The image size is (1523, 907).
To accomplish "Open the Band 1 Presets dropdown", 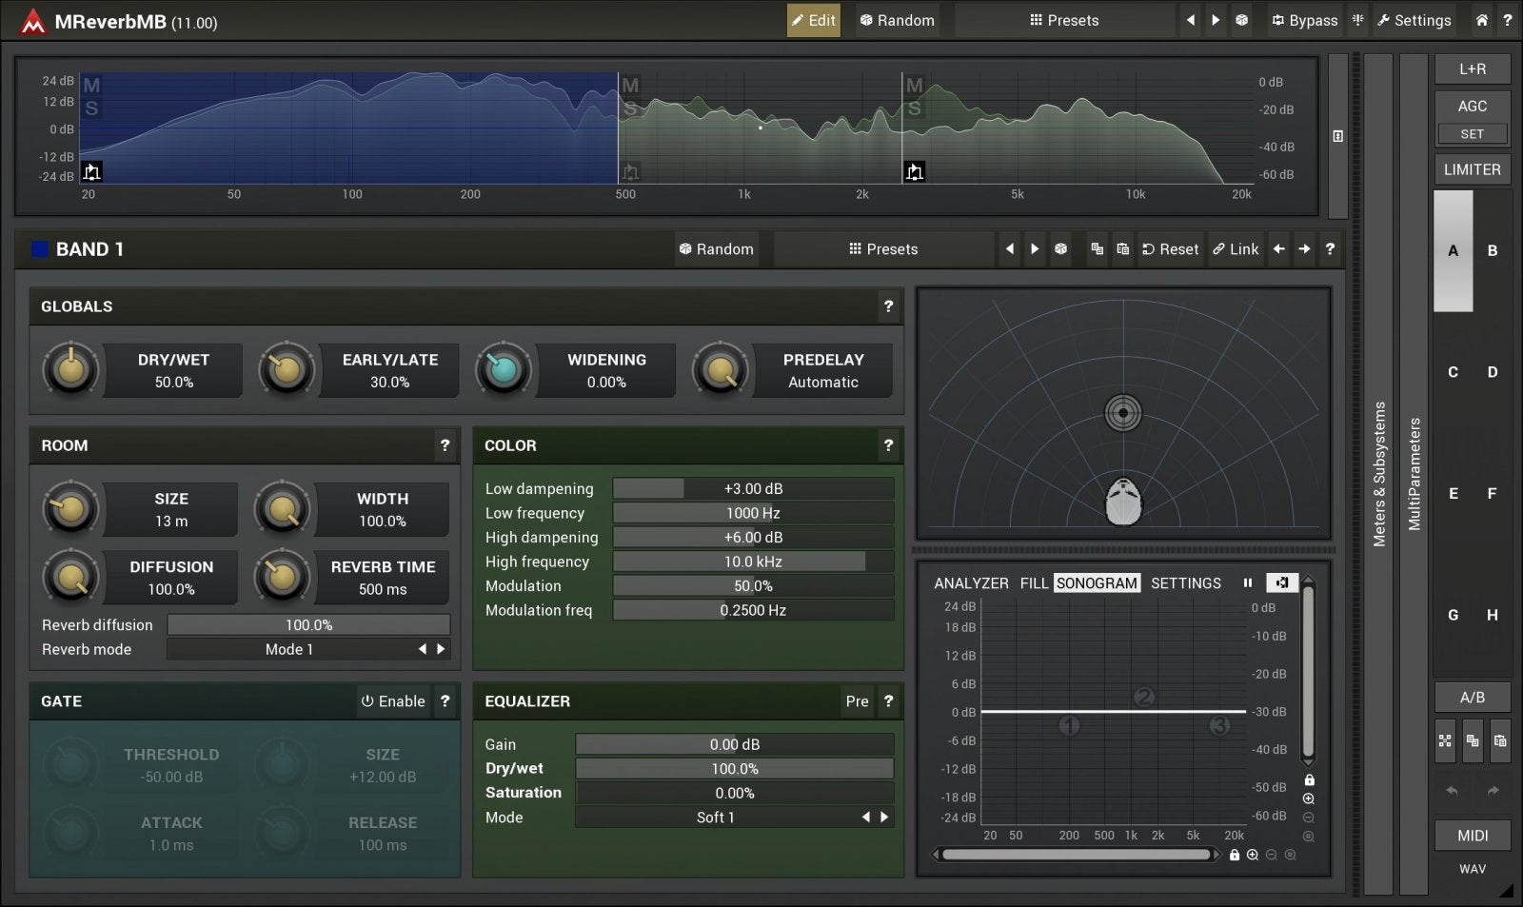I will tap(882, 249).
